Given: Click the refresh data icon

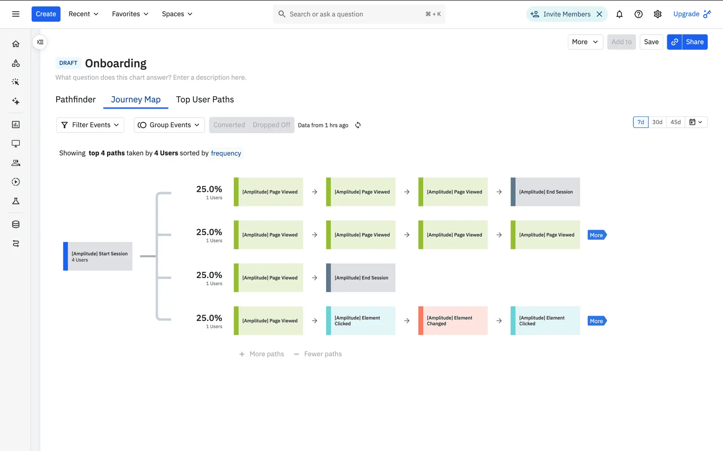Looking at the screenshot, I should (x=358, y=125).
